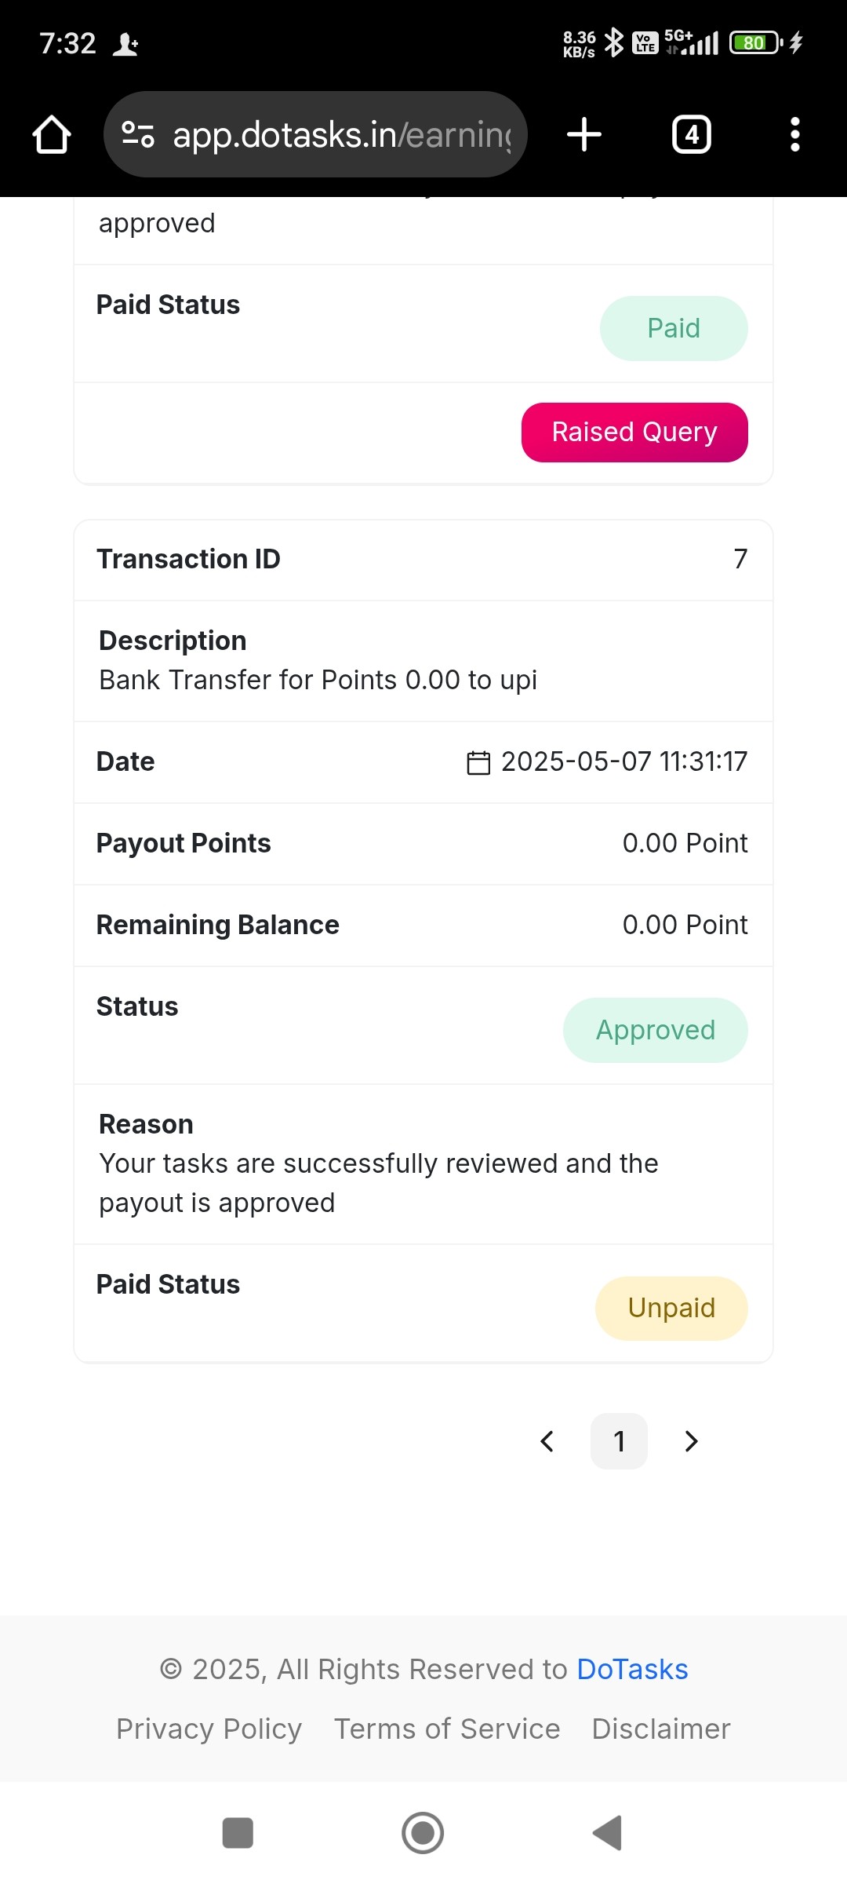Tap the browser home icon

pyautogui.click(x=52, y=134)
